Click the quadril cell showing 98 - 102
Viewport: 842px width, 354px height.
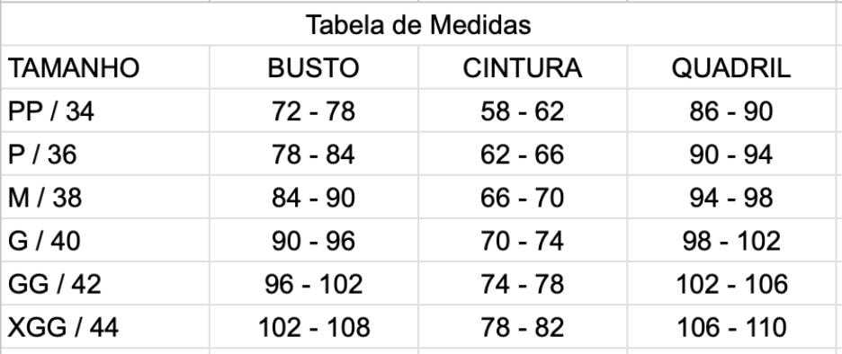731,241
